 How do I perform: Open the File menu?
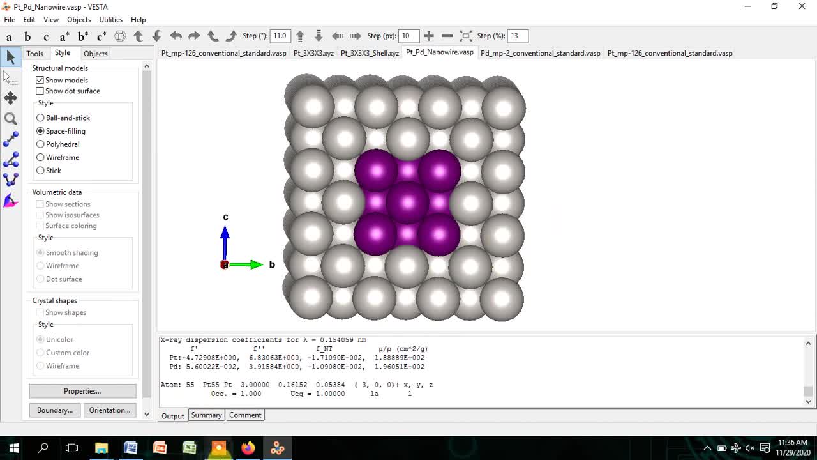pyautogui.click(x=10, y=20)
